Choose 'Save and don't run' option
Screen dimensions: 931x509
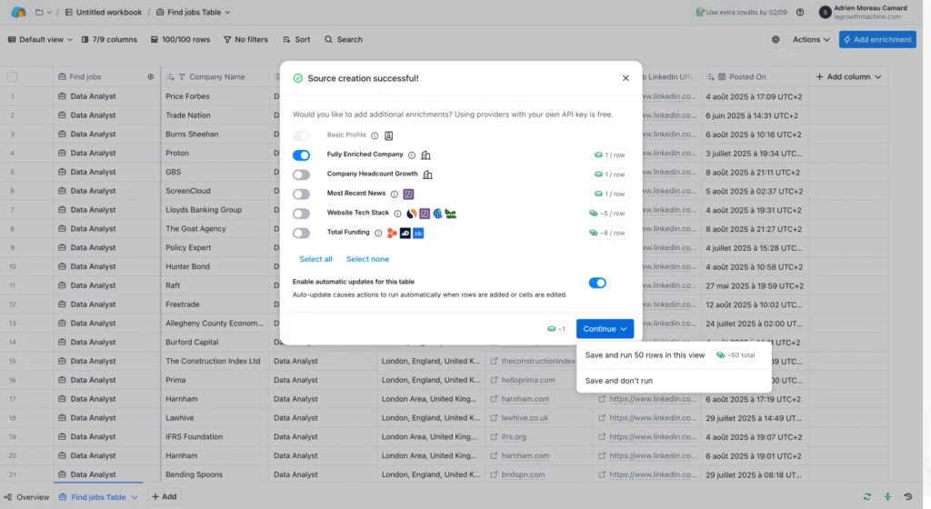(619, 381)
